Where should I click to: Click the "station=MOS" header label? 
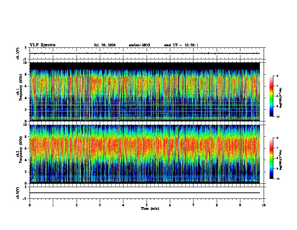139,45
